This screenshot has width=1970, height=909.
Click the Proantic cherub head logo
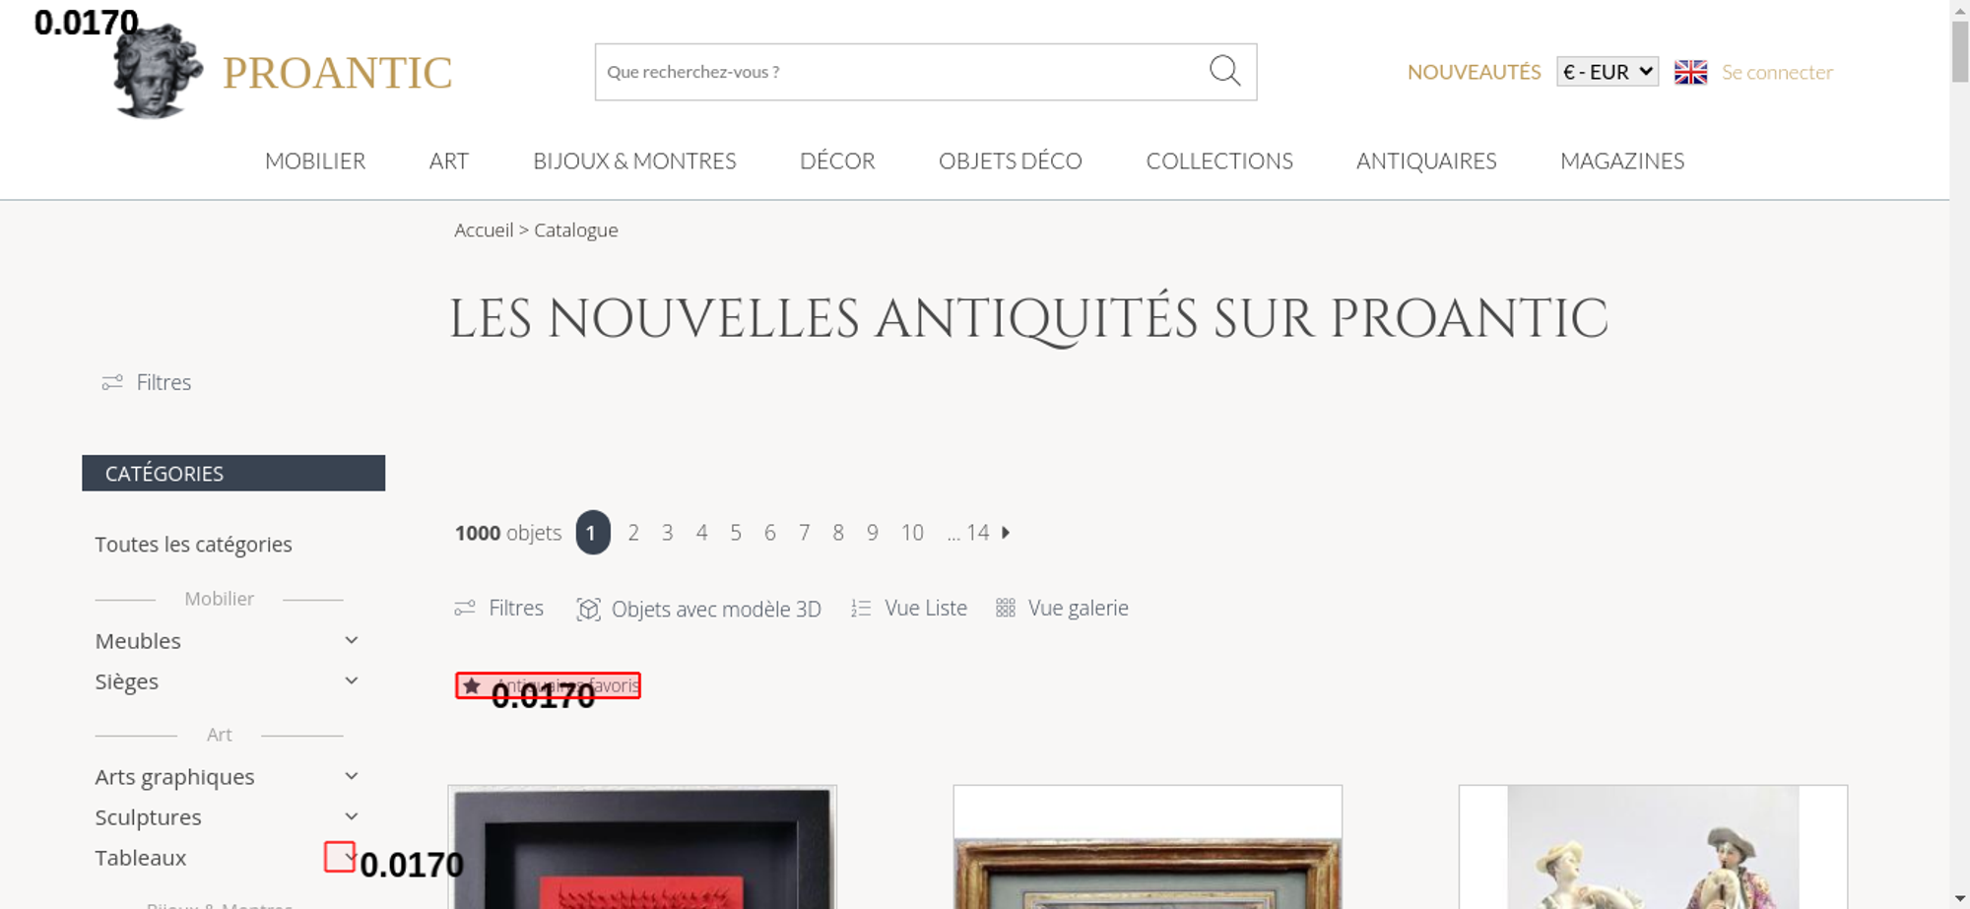point(158,73)
